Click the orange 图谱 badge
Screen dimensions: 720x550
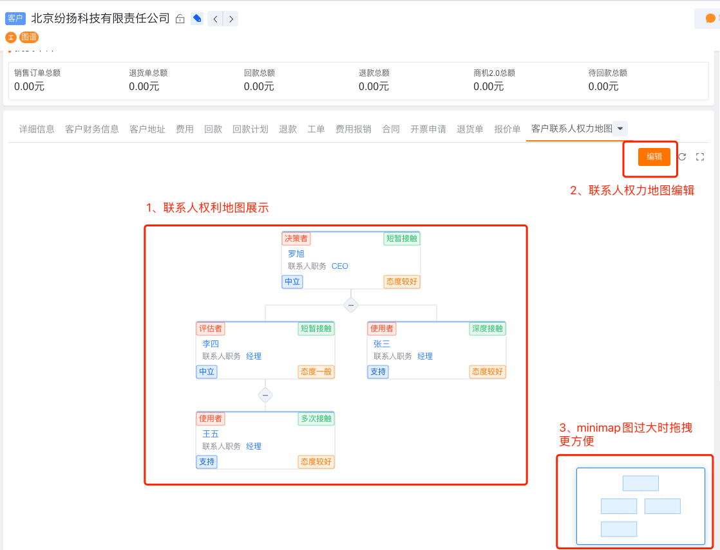pyautogui.click(x=29, y=37)
